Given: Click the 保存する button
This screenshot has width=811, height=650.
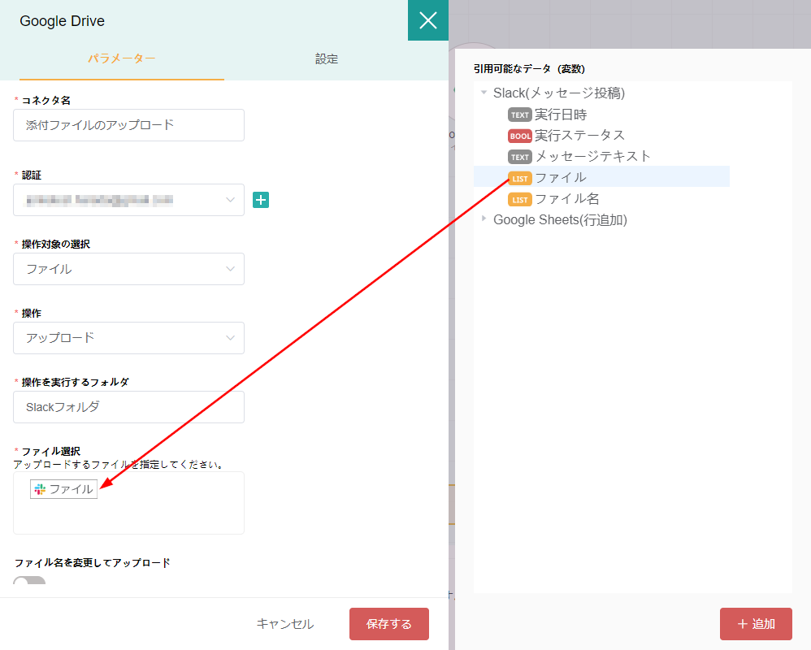Looking at the screenshot, I should [389, 624].
